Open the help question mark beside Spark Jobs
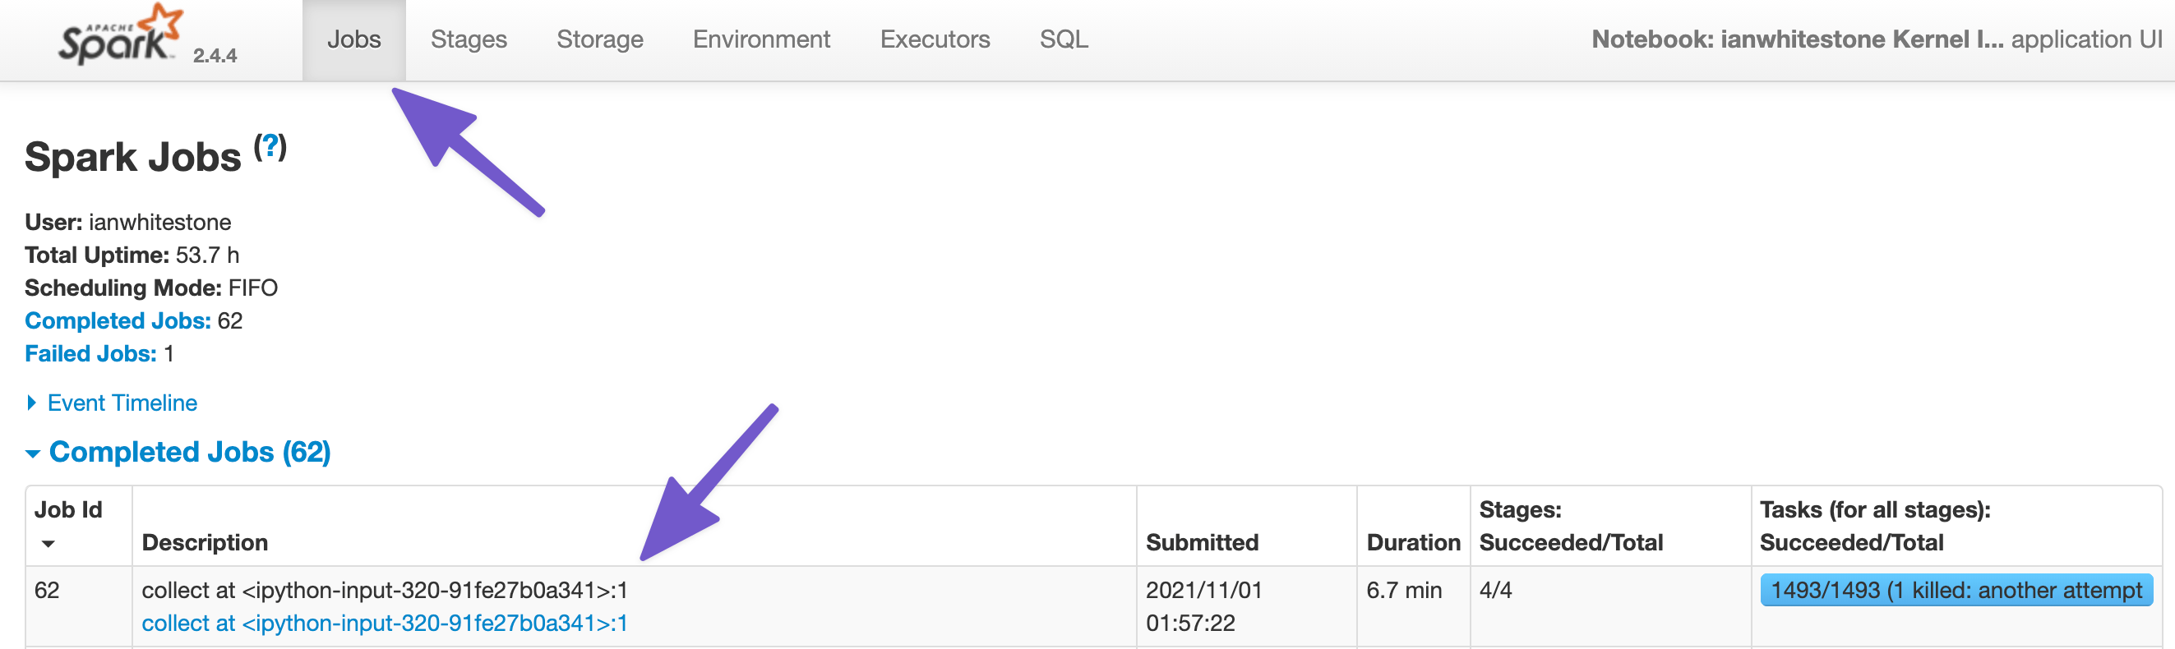Viewport: 2175px width, 649px height. tap(270, 147)
